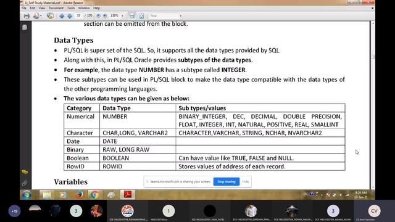Click the EN language indicator

tap(306, 194)
